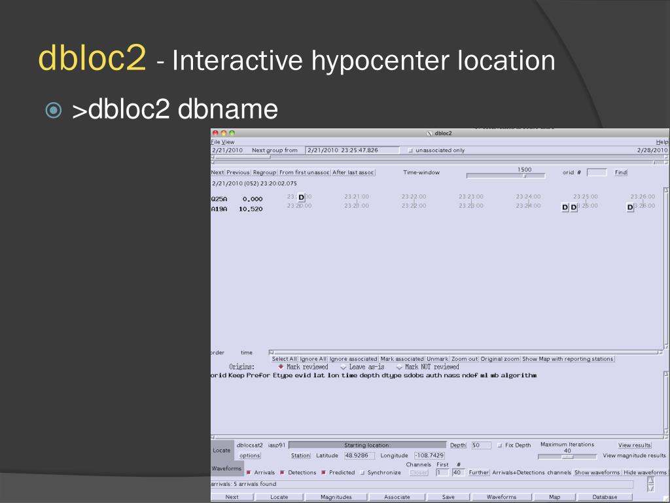Open the 'channels' selector near Show waveforms
The height and width of the screenshot is (503, 670).
click(x=559, y=473)
